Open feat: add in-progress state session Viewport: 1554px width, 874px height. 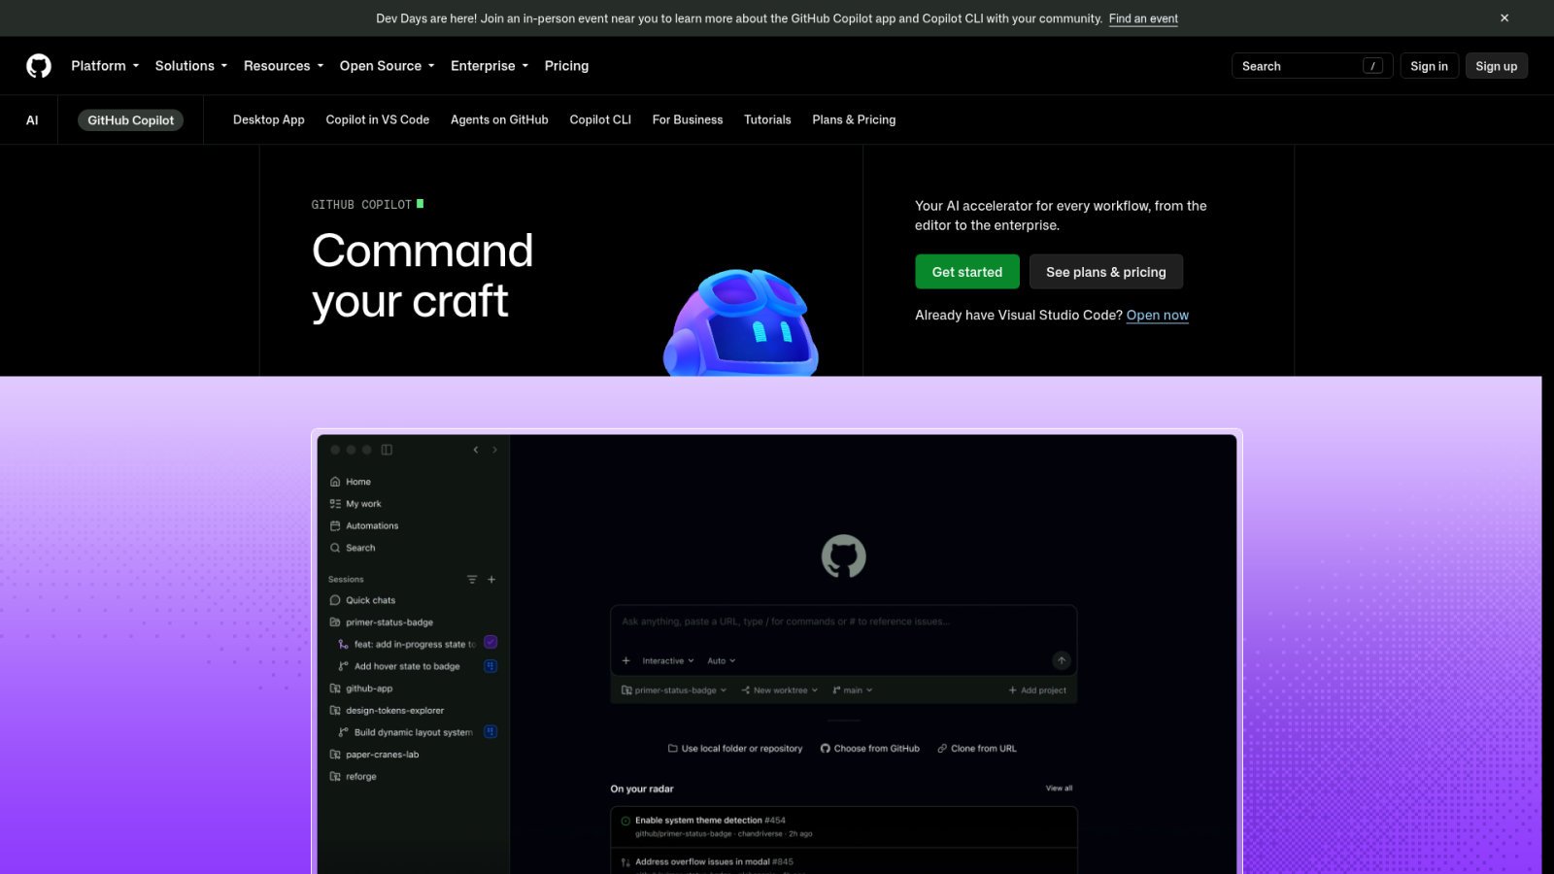click(x=407, y=644)
